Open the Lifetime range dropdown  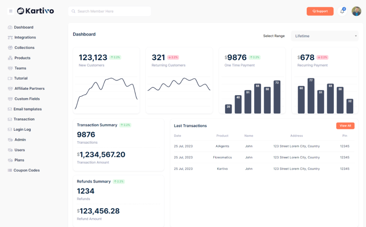pyautogui.click(x=324, y=36)
